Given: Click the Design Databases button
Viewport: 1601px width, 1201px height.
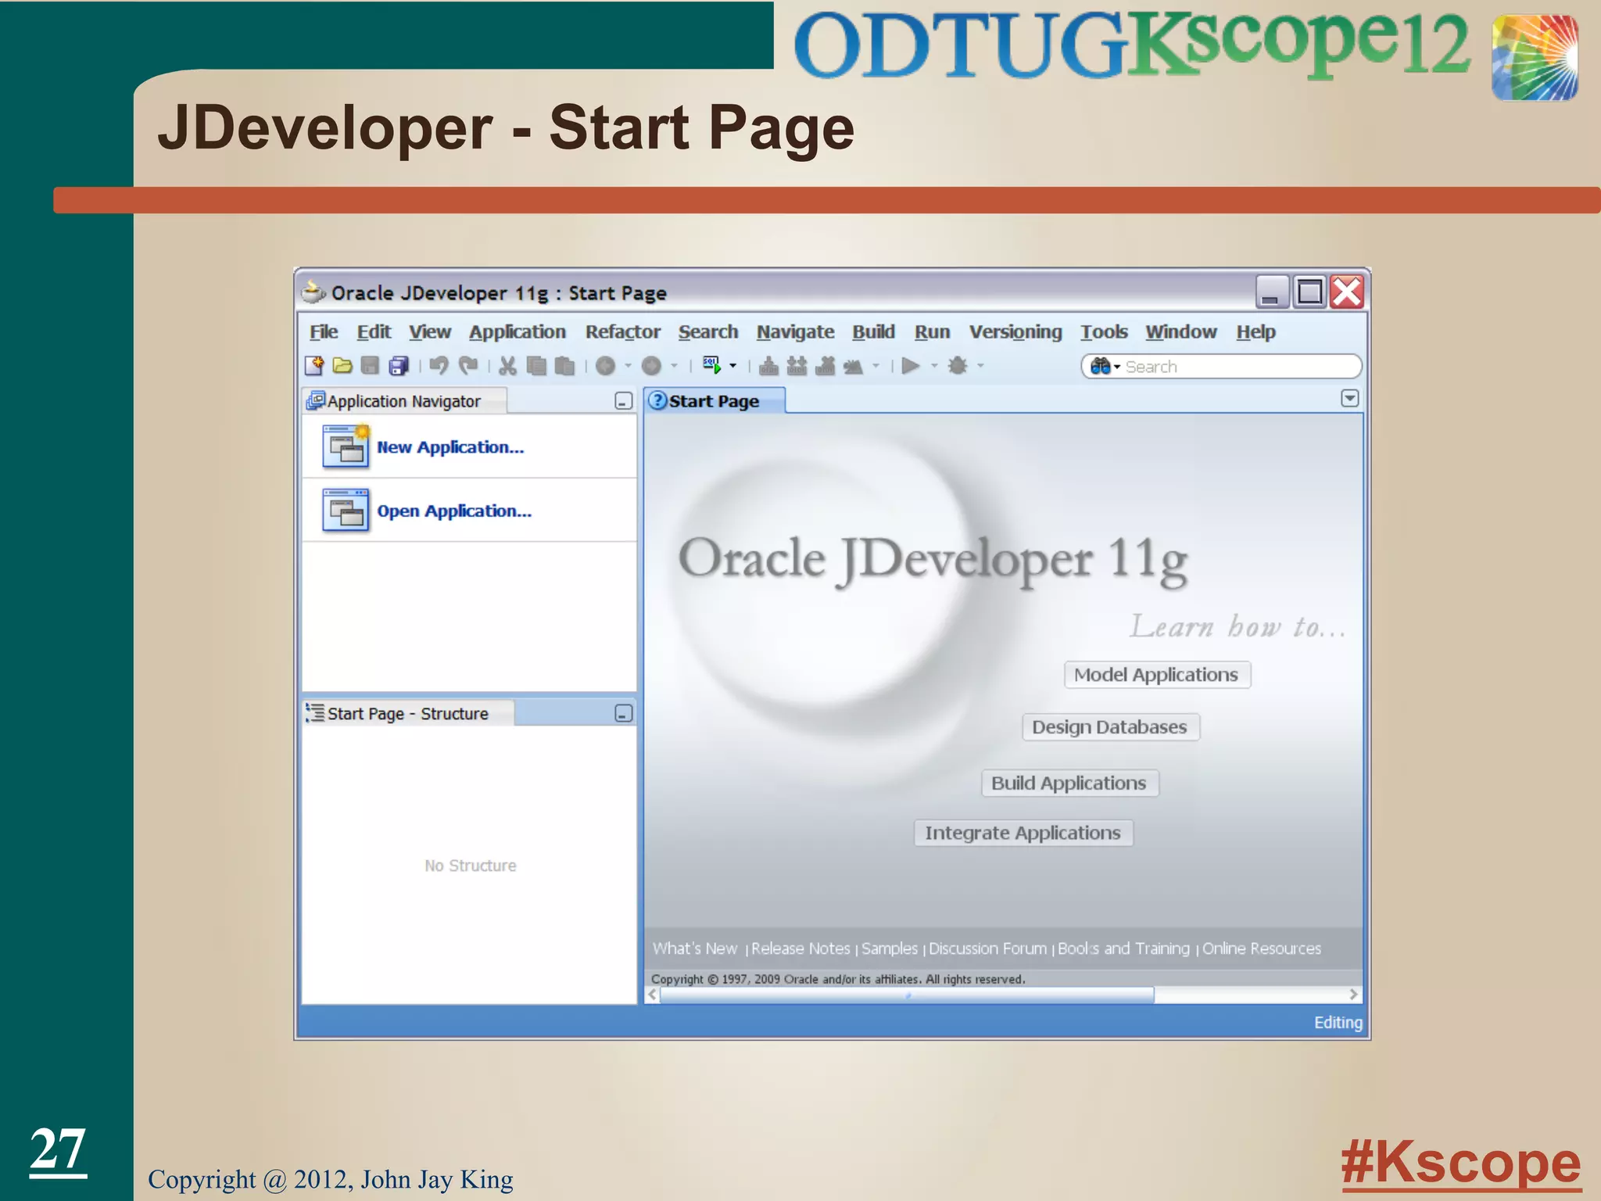Looking at the screenshot, I should coord(1110,726).
